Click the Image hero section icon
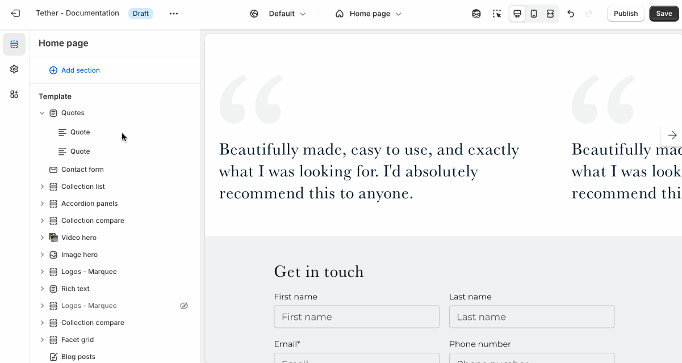 tap(53, 255)
